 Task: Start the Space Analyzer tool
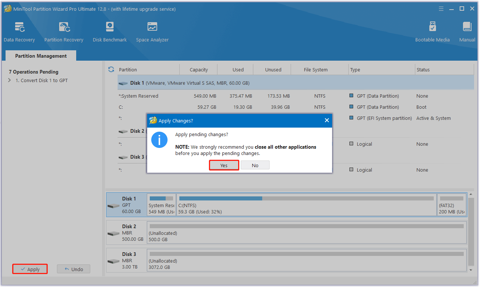pos(152,32)
